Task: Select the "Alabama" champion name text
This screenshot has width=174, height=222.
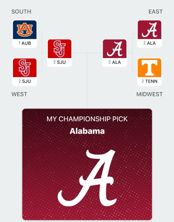Action: pyautogui.click(x=87, y=131)
